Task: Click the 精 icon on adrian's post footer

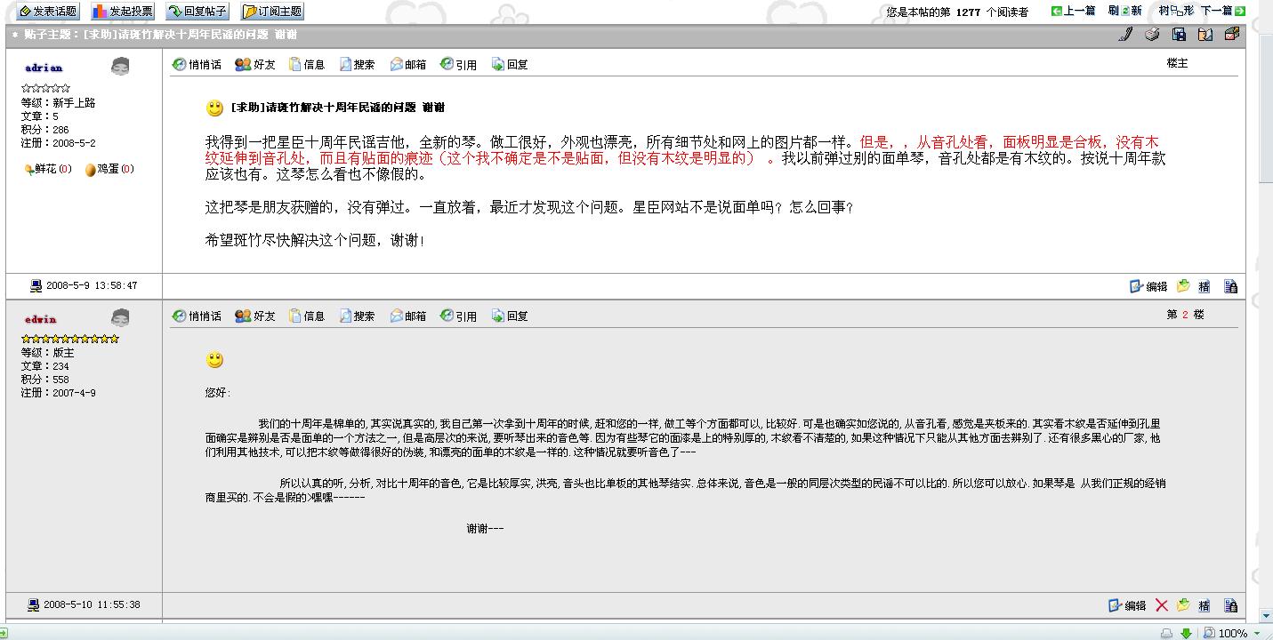Action: point(1204,286)
